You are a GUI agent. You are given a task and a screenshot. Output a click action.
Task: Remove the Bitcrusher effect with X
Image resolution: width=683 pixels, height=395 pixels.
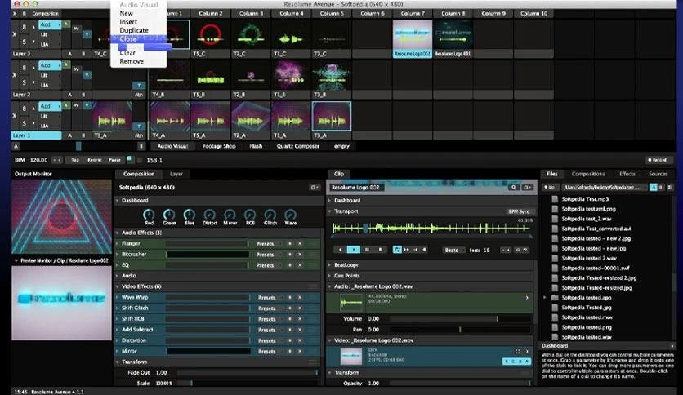(300, 255)
